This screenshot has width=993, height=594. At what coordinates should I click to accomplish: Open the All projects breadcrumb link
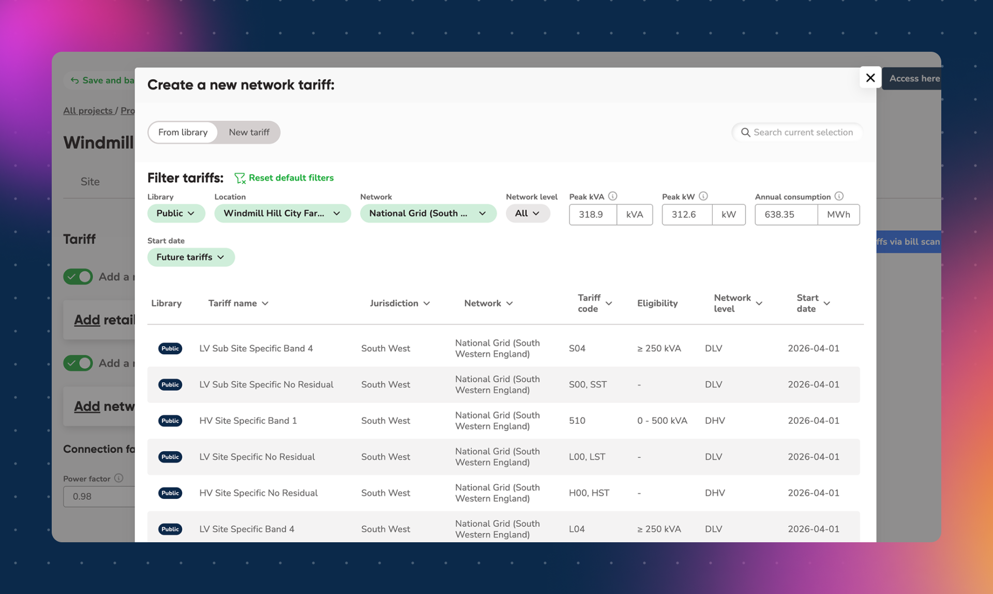click(x=87, y=111)
